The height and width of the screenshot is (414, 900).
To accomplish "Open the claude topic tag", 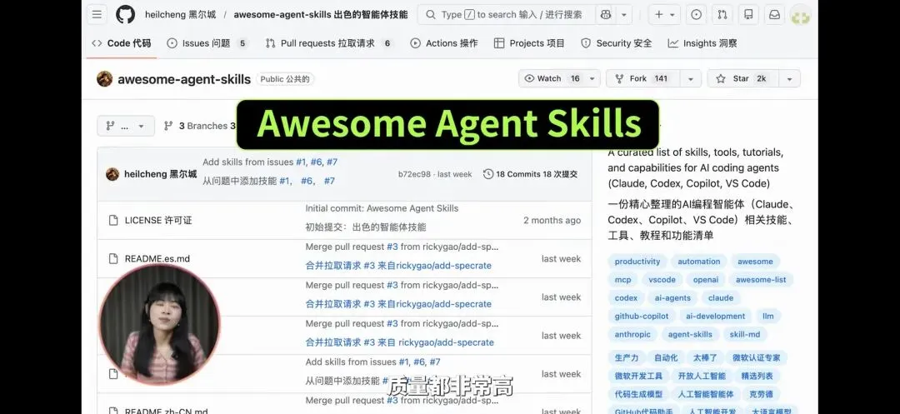I will tap(721, 298).
